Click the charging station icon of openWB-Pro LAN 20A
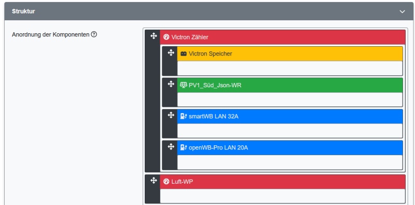Viewport: 415px width, 205px height. coord(184,147)
